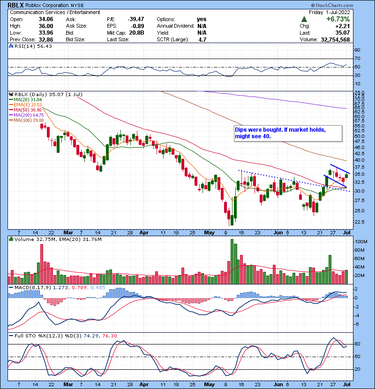375x389 pixels.
Task: Click the stochastic %D value 76.30
Action: point(109,336)
